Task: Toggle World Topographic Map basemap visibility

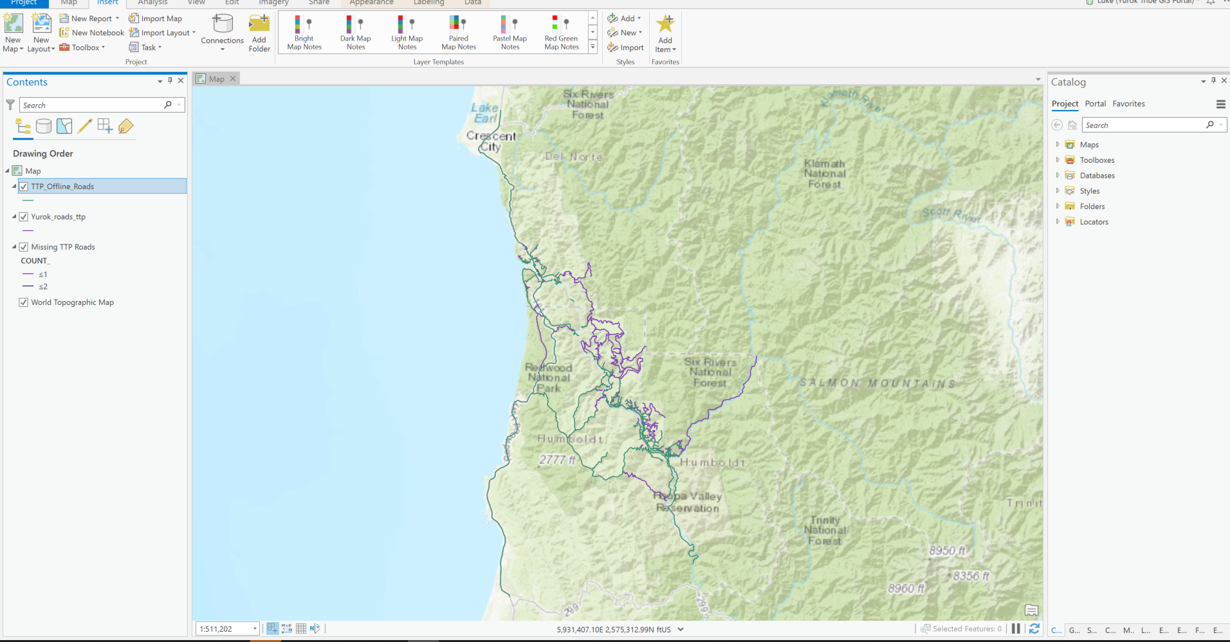Action: pos(24,302)
